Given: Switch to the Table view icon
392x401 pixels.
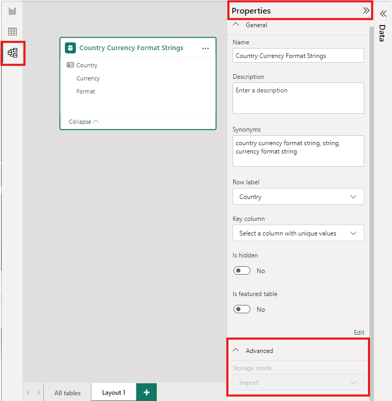Looking at the screenshot, I should click(x=13, y=31).
